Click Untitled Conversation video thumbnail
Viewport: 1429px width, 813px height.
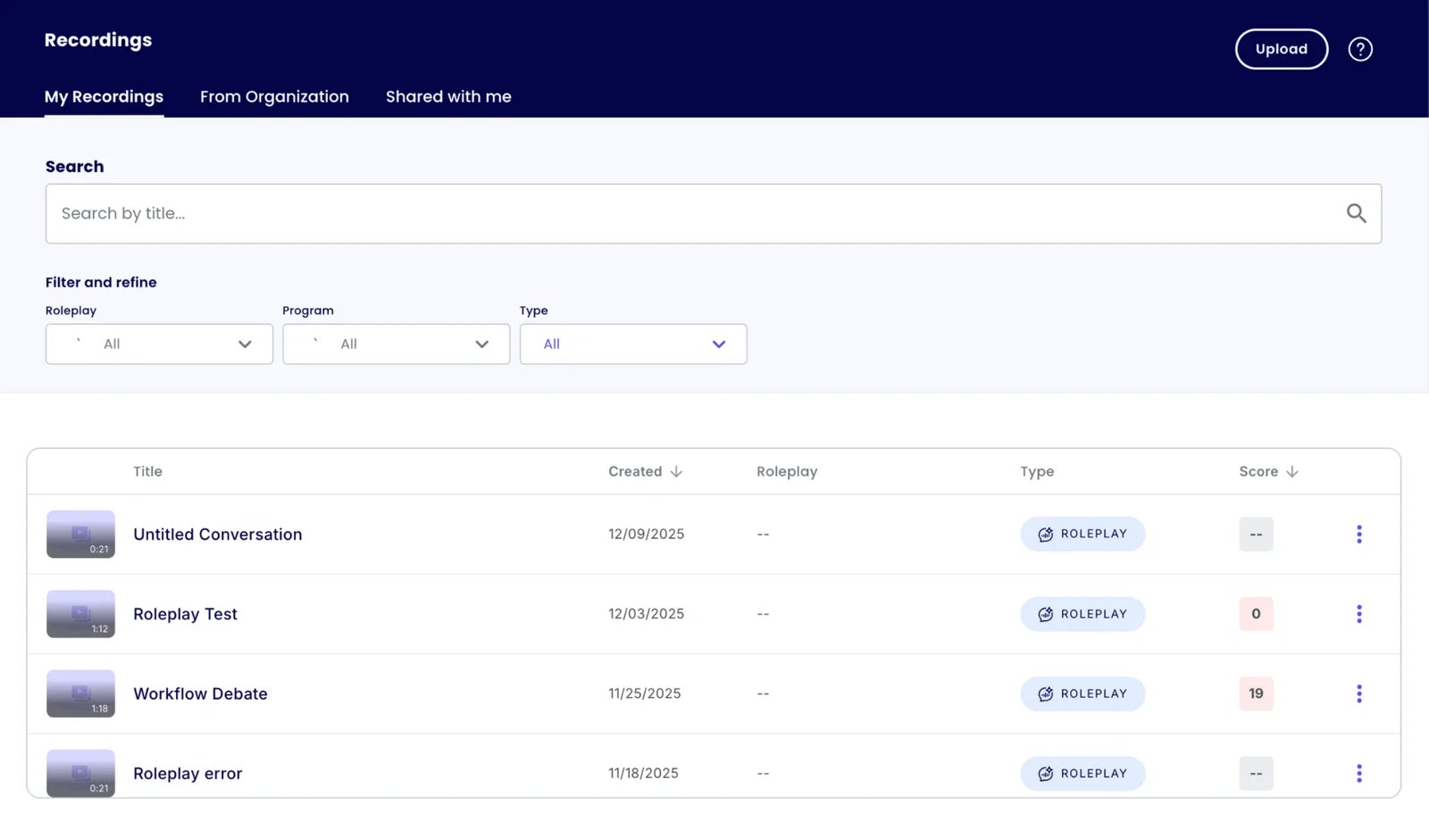(80, 534)
